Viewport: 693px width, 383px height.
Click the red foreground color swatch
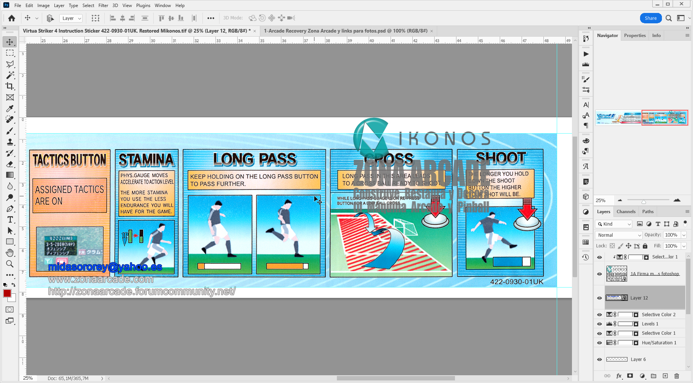(7, 293)
